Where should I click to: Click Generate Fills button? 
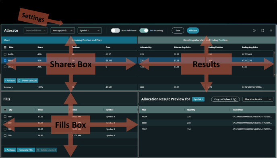pos(26,150)
